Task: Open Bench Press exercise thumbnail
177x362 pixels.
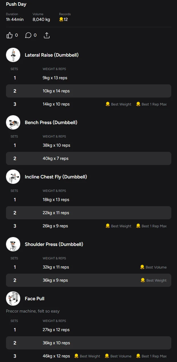Action: click(13, 122)
